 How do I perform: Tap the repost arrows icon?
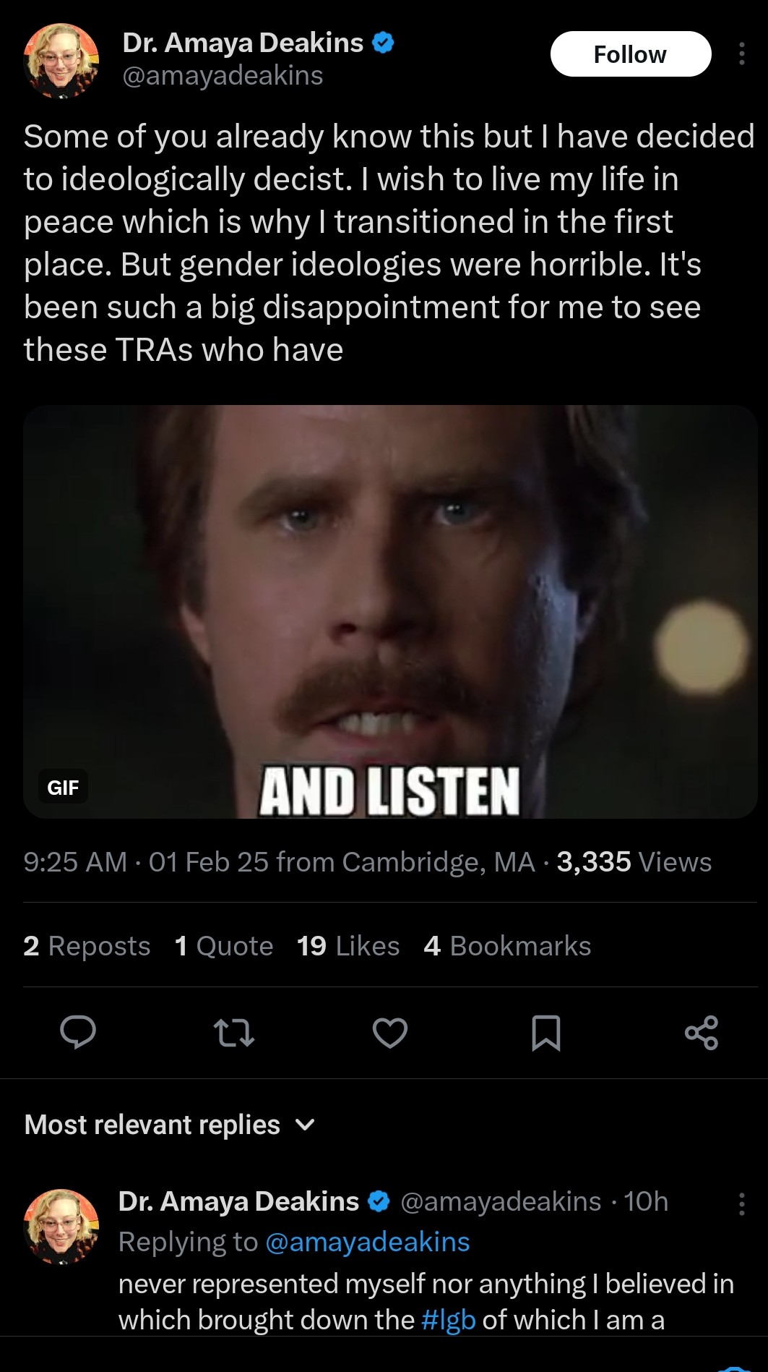click(234, 1033)
